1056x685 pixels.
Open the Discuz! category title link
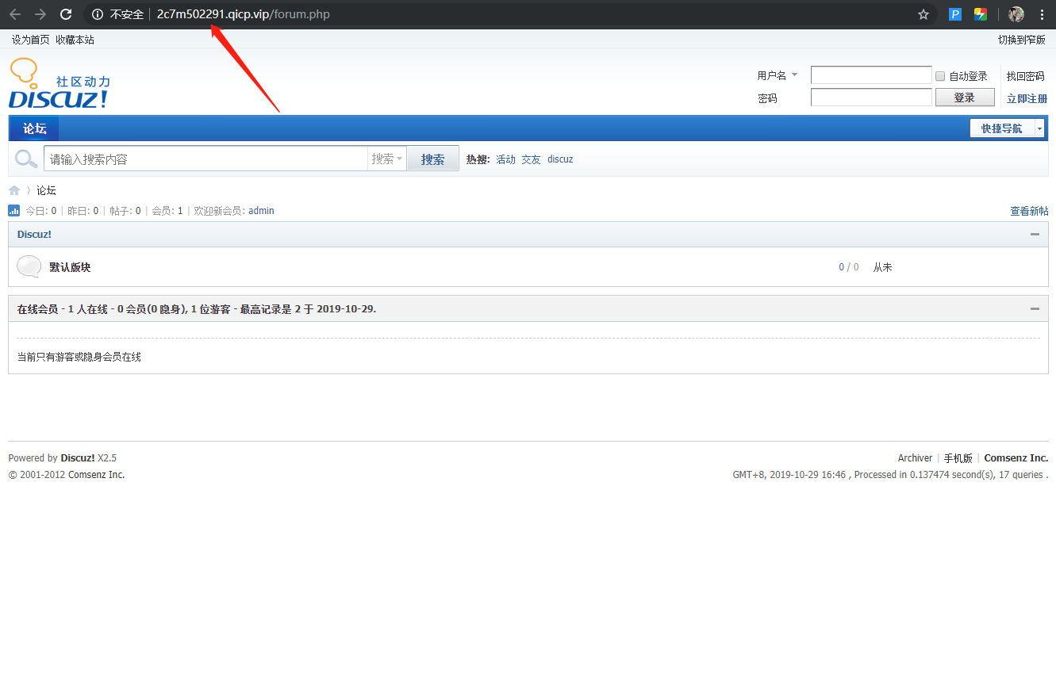pos(34,235)
